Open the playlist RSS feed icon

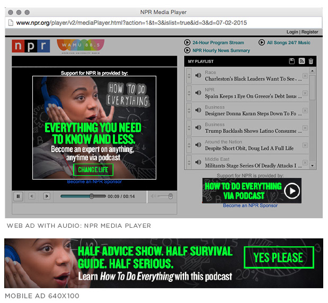pyautogui.click(x=302, y=61)
